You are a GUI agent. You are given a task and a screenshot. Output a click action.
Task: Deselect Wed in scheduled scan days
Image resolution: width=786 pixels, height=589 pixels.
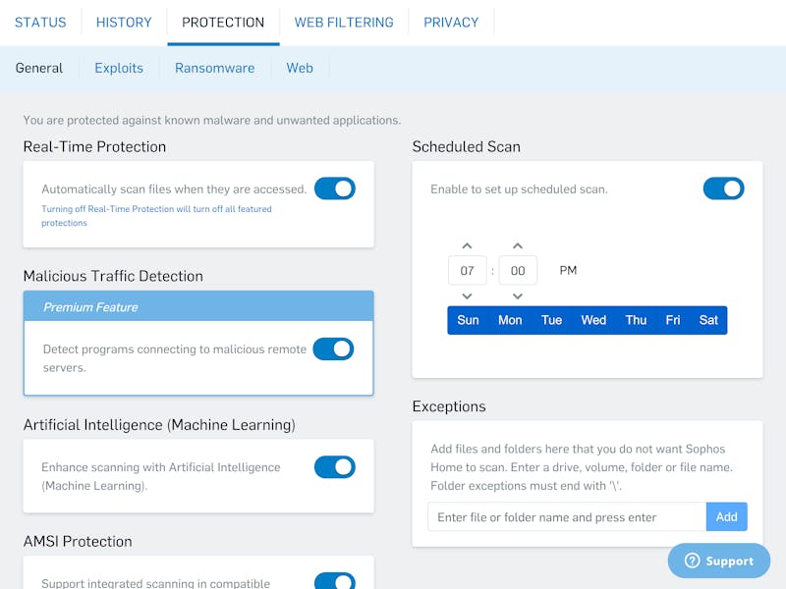click(593, 320)
